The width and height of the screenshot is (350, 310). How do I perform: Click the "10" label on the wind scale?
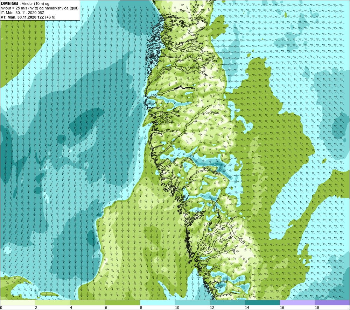tap(177, 308)
